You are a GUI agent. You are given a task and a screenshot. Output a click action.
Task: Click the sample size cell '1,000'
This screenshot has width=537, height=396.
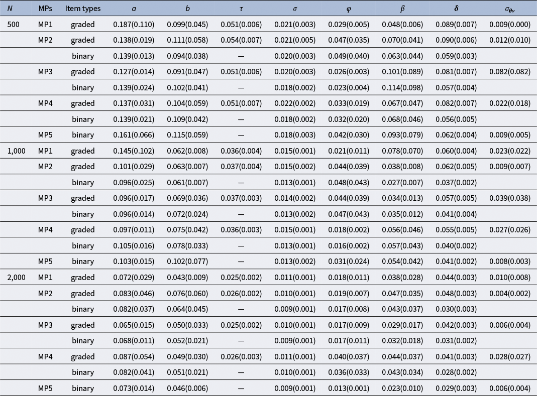point(17,151)
